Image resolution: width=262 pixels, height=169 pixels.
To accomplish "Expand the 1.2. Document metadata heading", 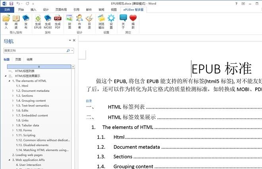I will [13, 91].
